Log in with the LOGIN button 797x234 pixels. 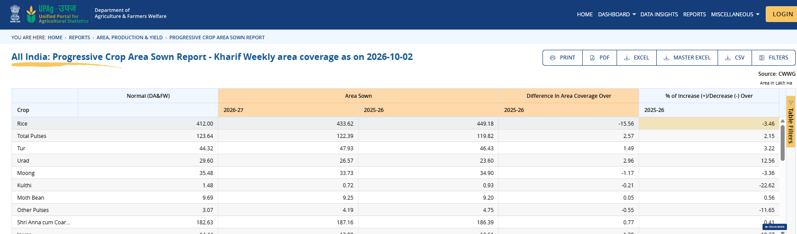782,14
